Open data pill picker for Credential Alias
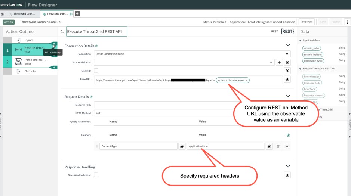 [287, 63]
